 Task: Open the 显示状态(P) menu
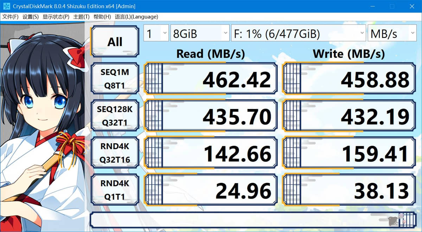click(56, 17)
